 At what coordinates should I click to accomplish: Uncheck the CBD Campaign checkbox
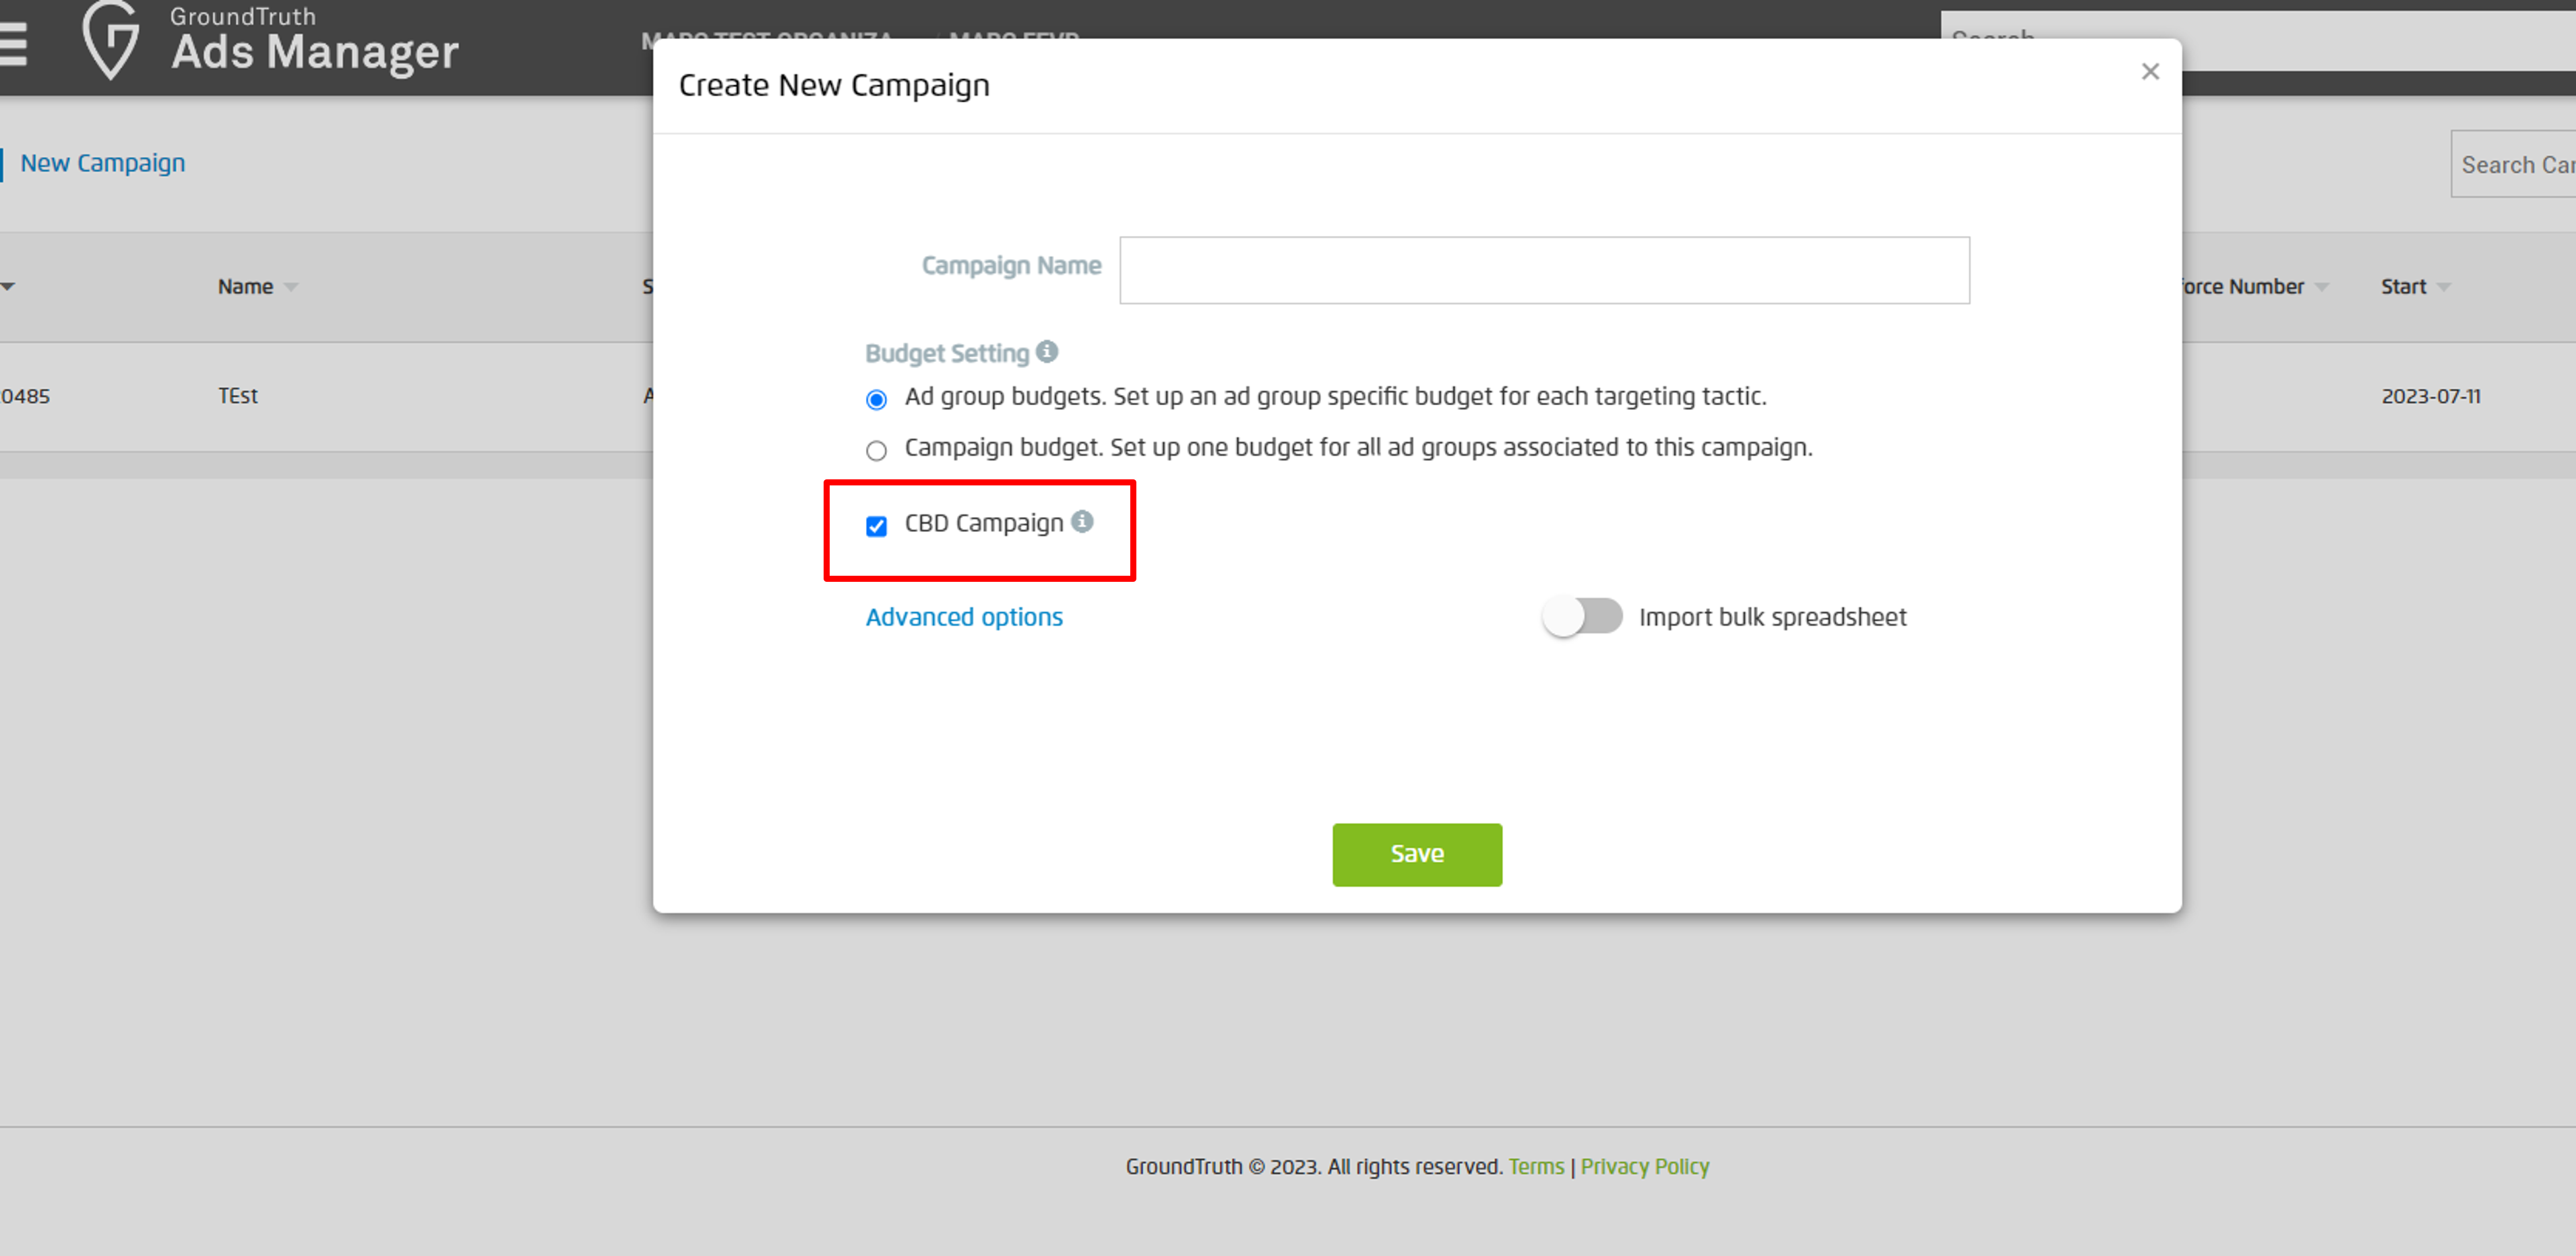pos(876,526)
